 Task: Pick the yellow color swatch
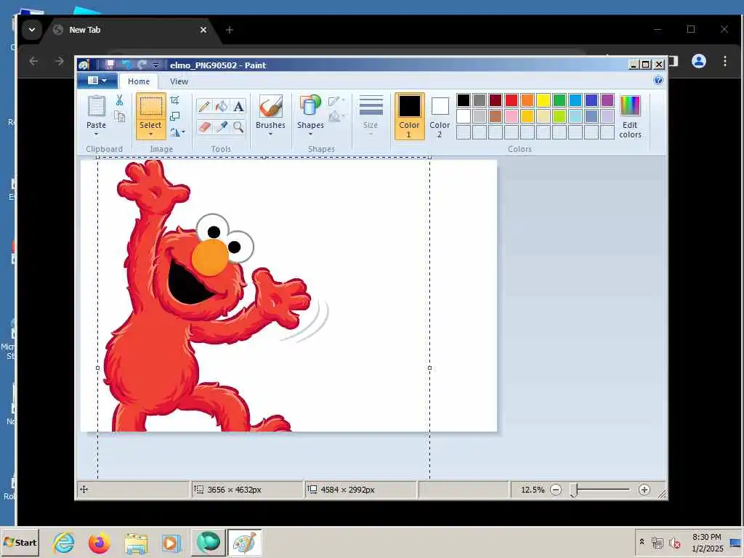pos(543,100)
